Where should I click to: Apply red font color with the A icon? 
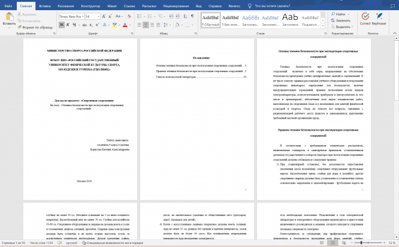coord(125,25)
